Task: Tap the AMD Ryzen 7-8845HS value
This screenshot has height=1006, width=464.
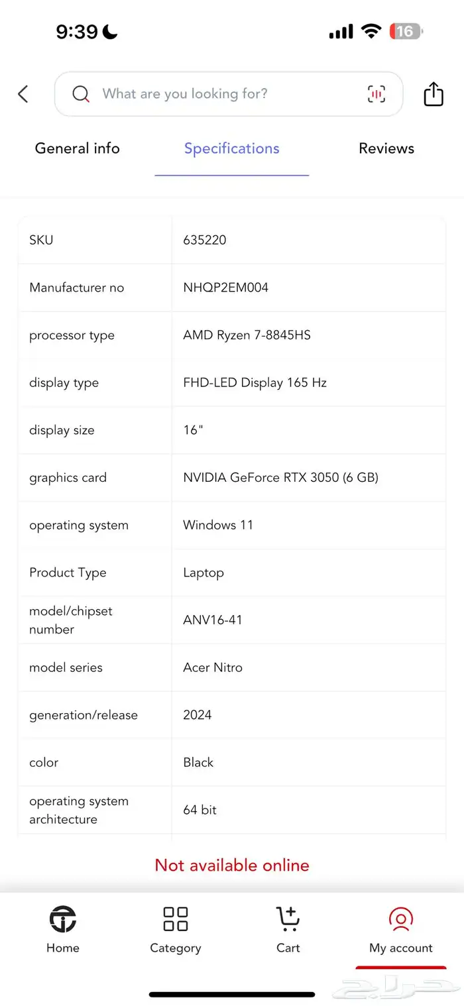Action: click(247, 335)
